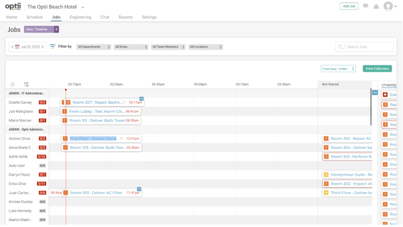Click in the Search Jobs field
This screenshot has height=227, width=403.
pos(364,47)
